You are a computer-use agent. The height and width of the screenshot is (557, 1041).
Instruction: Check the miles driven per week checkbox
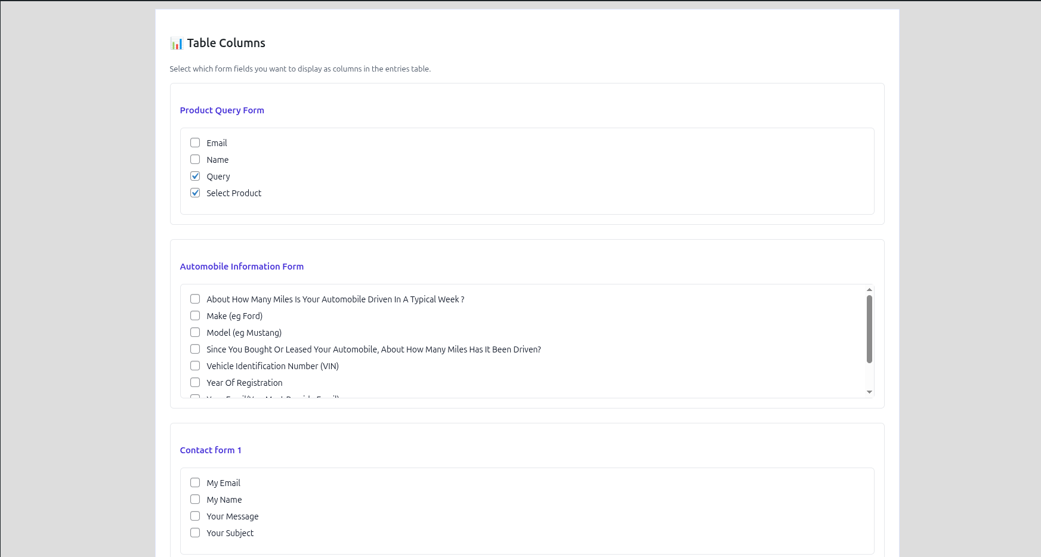195,299
